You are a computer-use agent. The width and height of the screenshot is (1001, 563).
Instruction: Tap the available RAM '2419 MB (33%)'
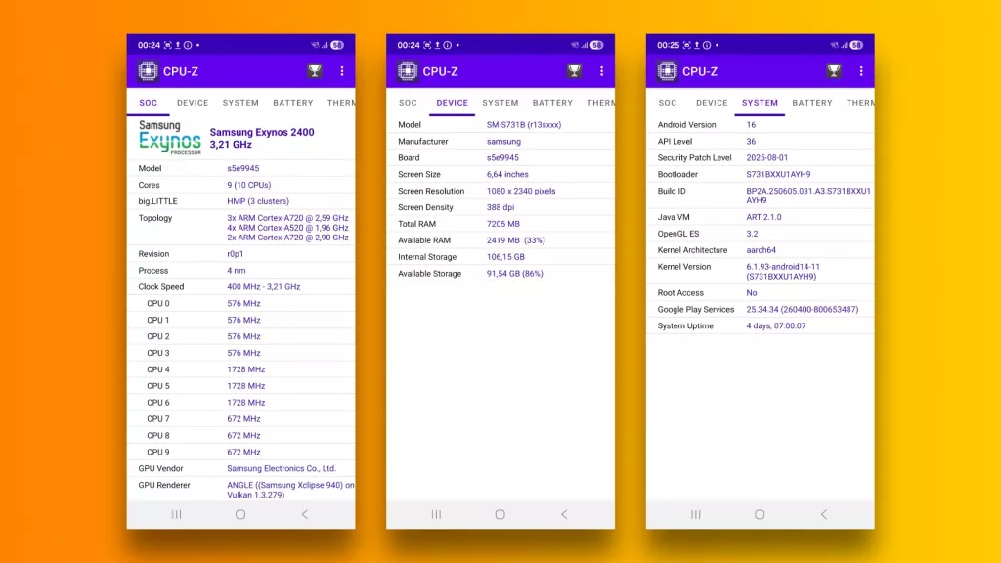point(516,240)
